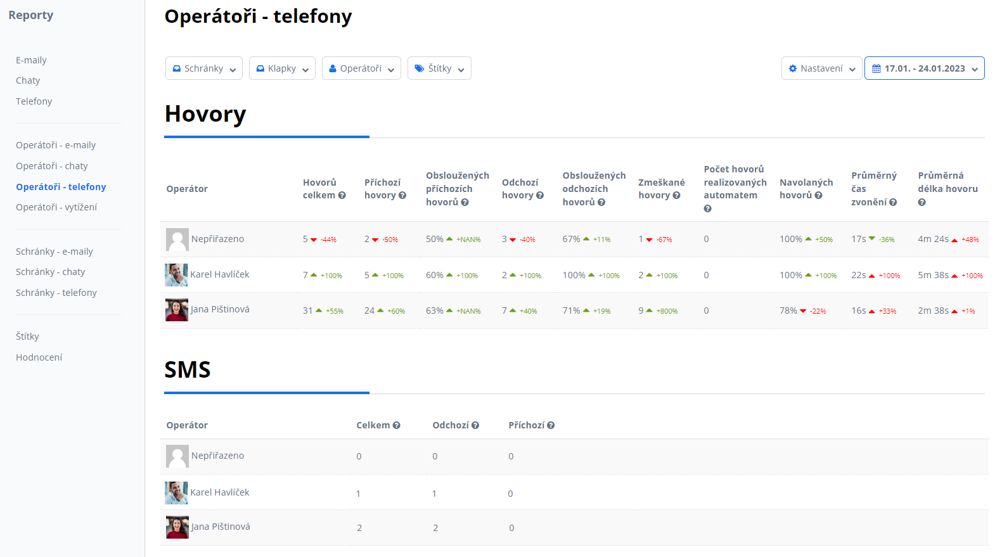
Task: Open date range picker 17.01. - 24.01.2023
Action: click(924, 68)
